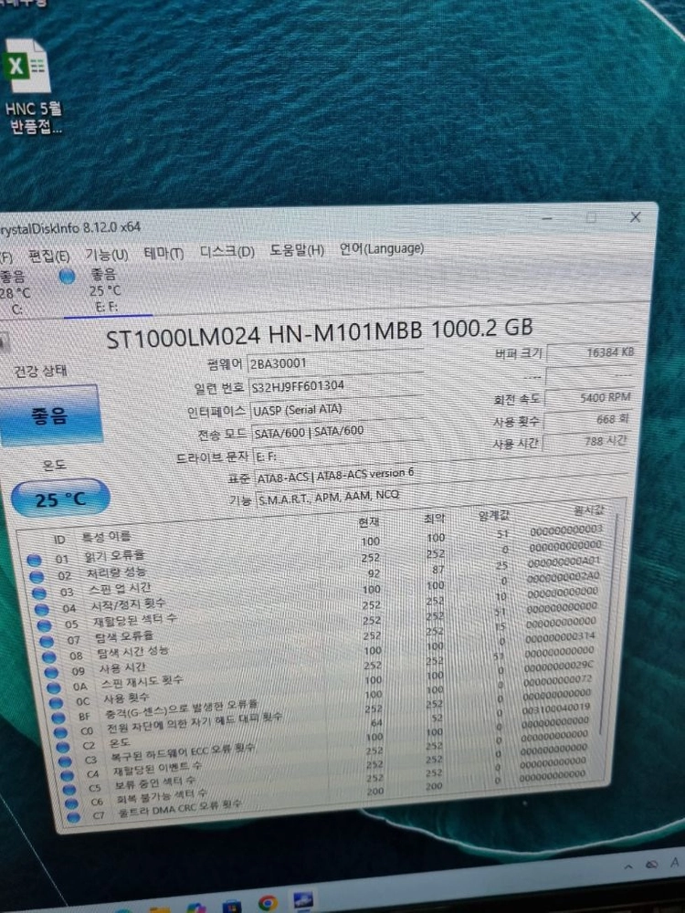
Task: Click the status circle for C6 회복 불가능 섹터 수
Action: [x=71, y=803]
